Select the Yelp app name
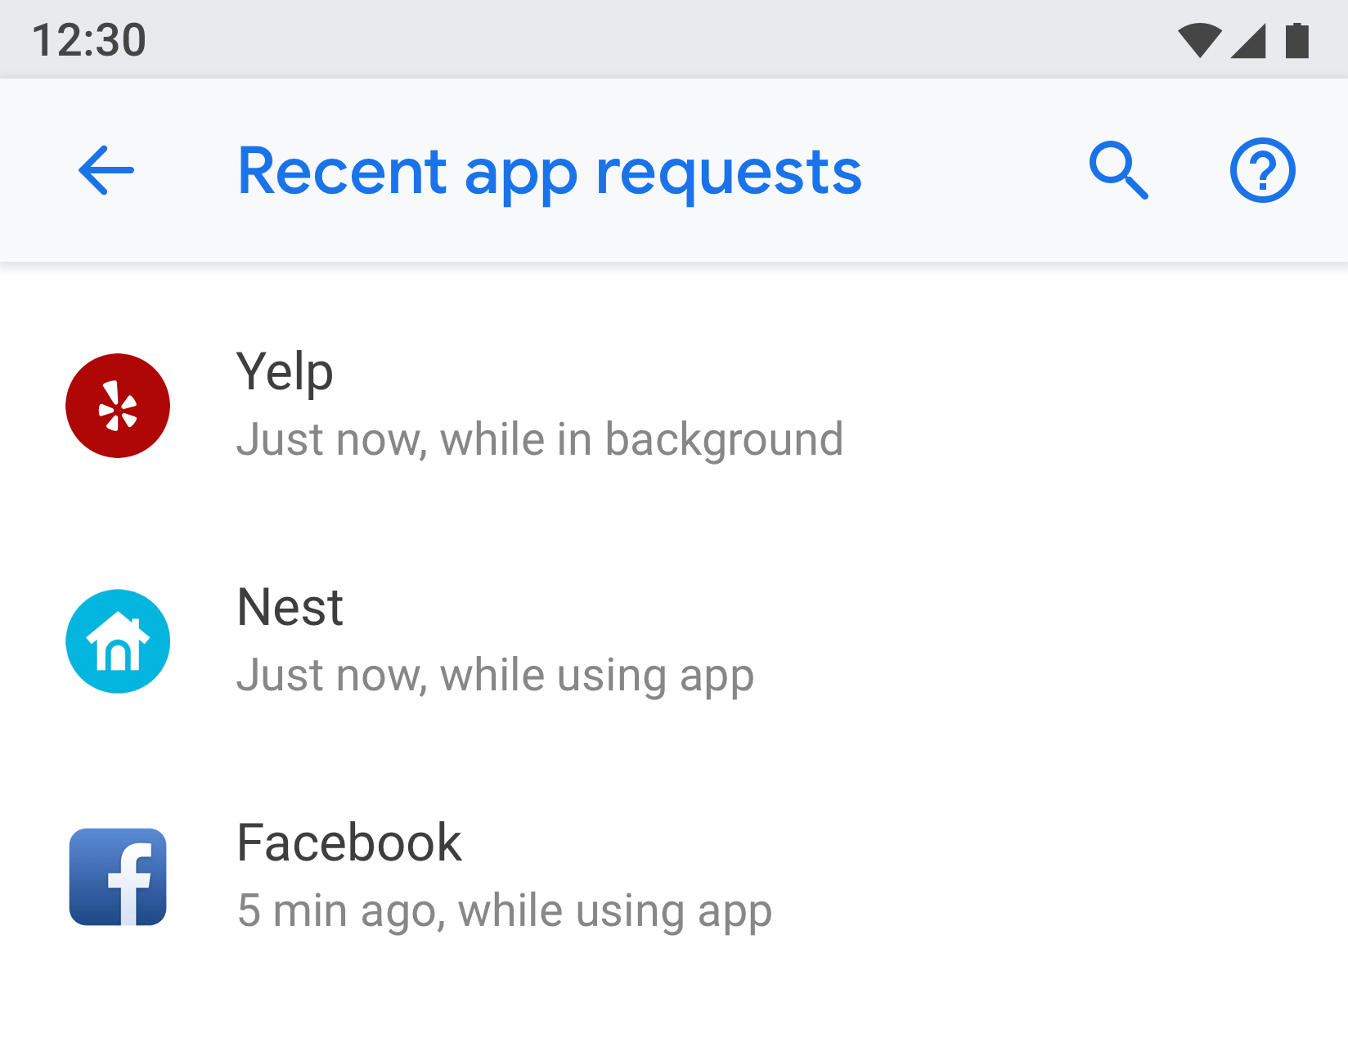This screenshot has width=1348, height=1047. point(285,372)
